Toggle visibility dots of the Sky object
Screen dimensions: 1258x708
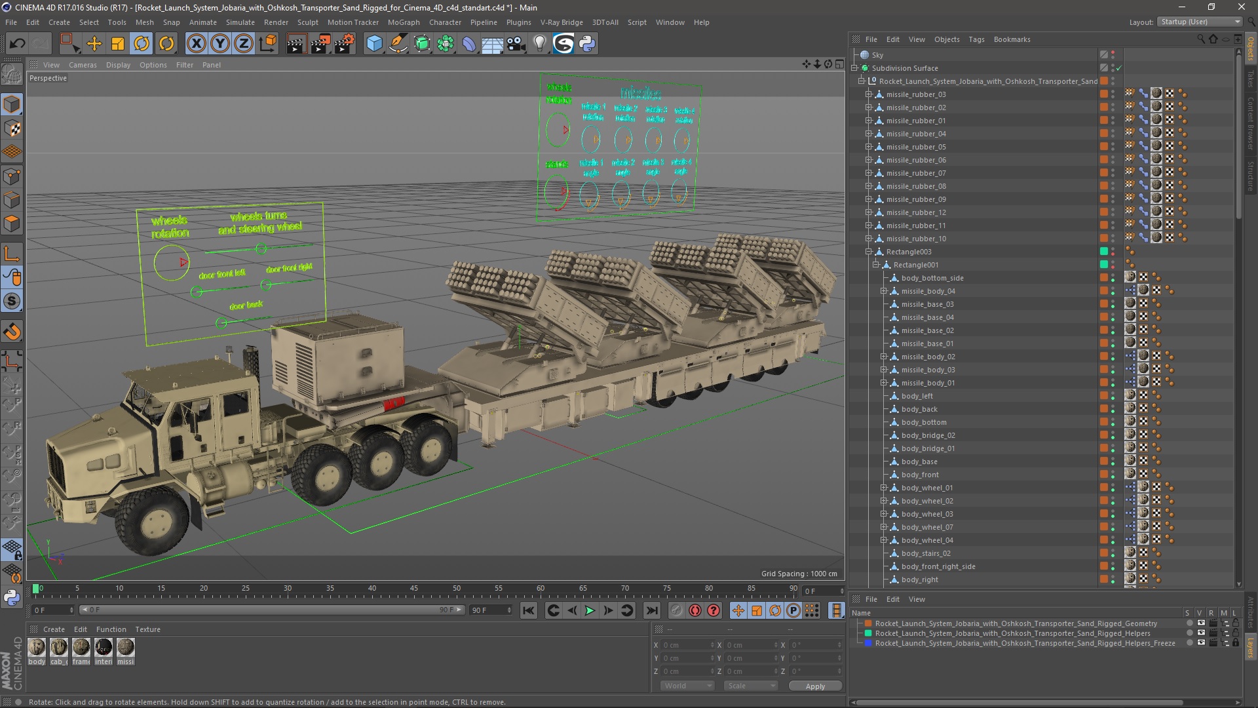pos(1113,55)
